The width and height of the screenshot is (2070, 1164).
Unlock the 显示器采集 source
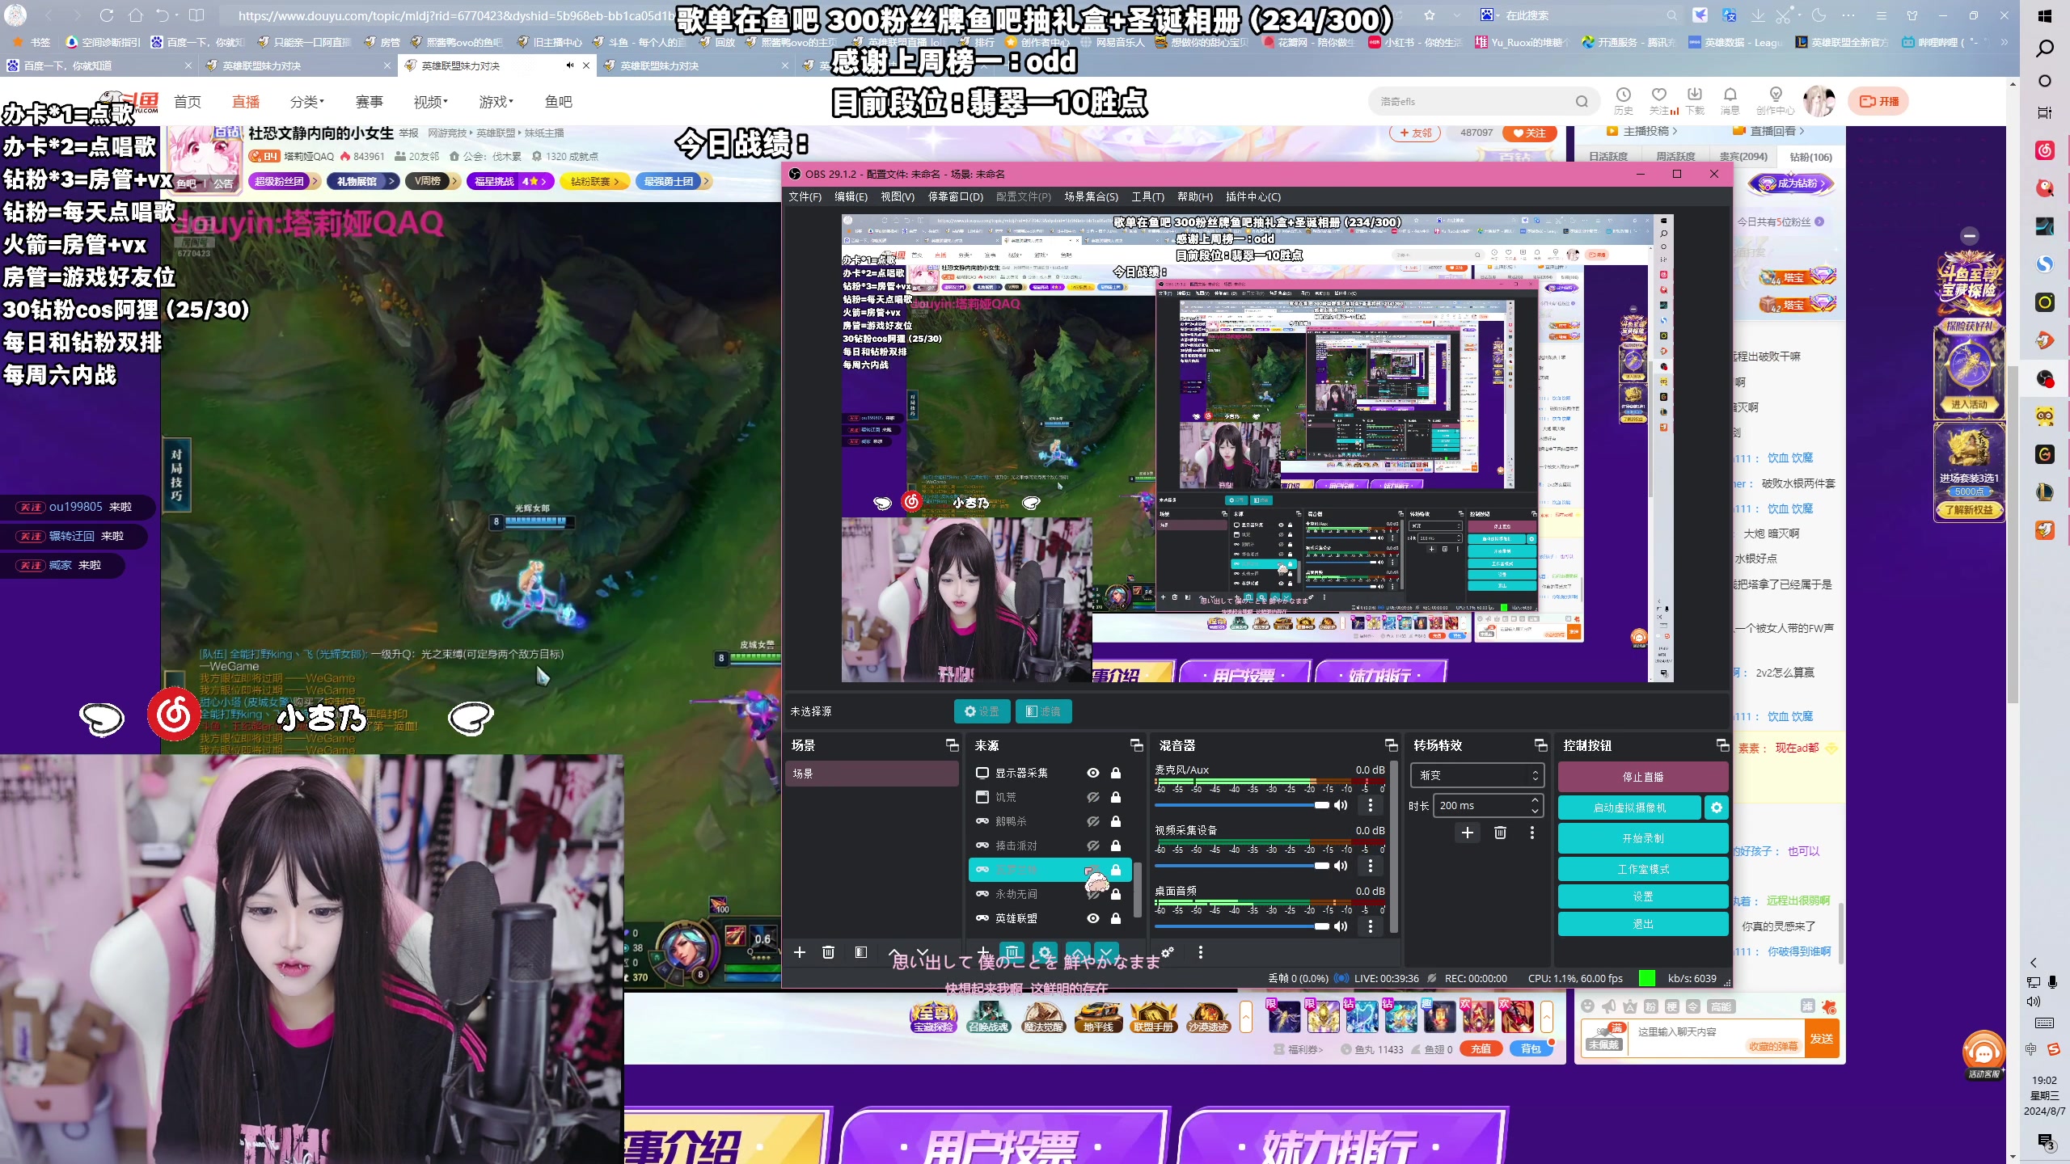pyautogui.click(x=1116, y=773)
